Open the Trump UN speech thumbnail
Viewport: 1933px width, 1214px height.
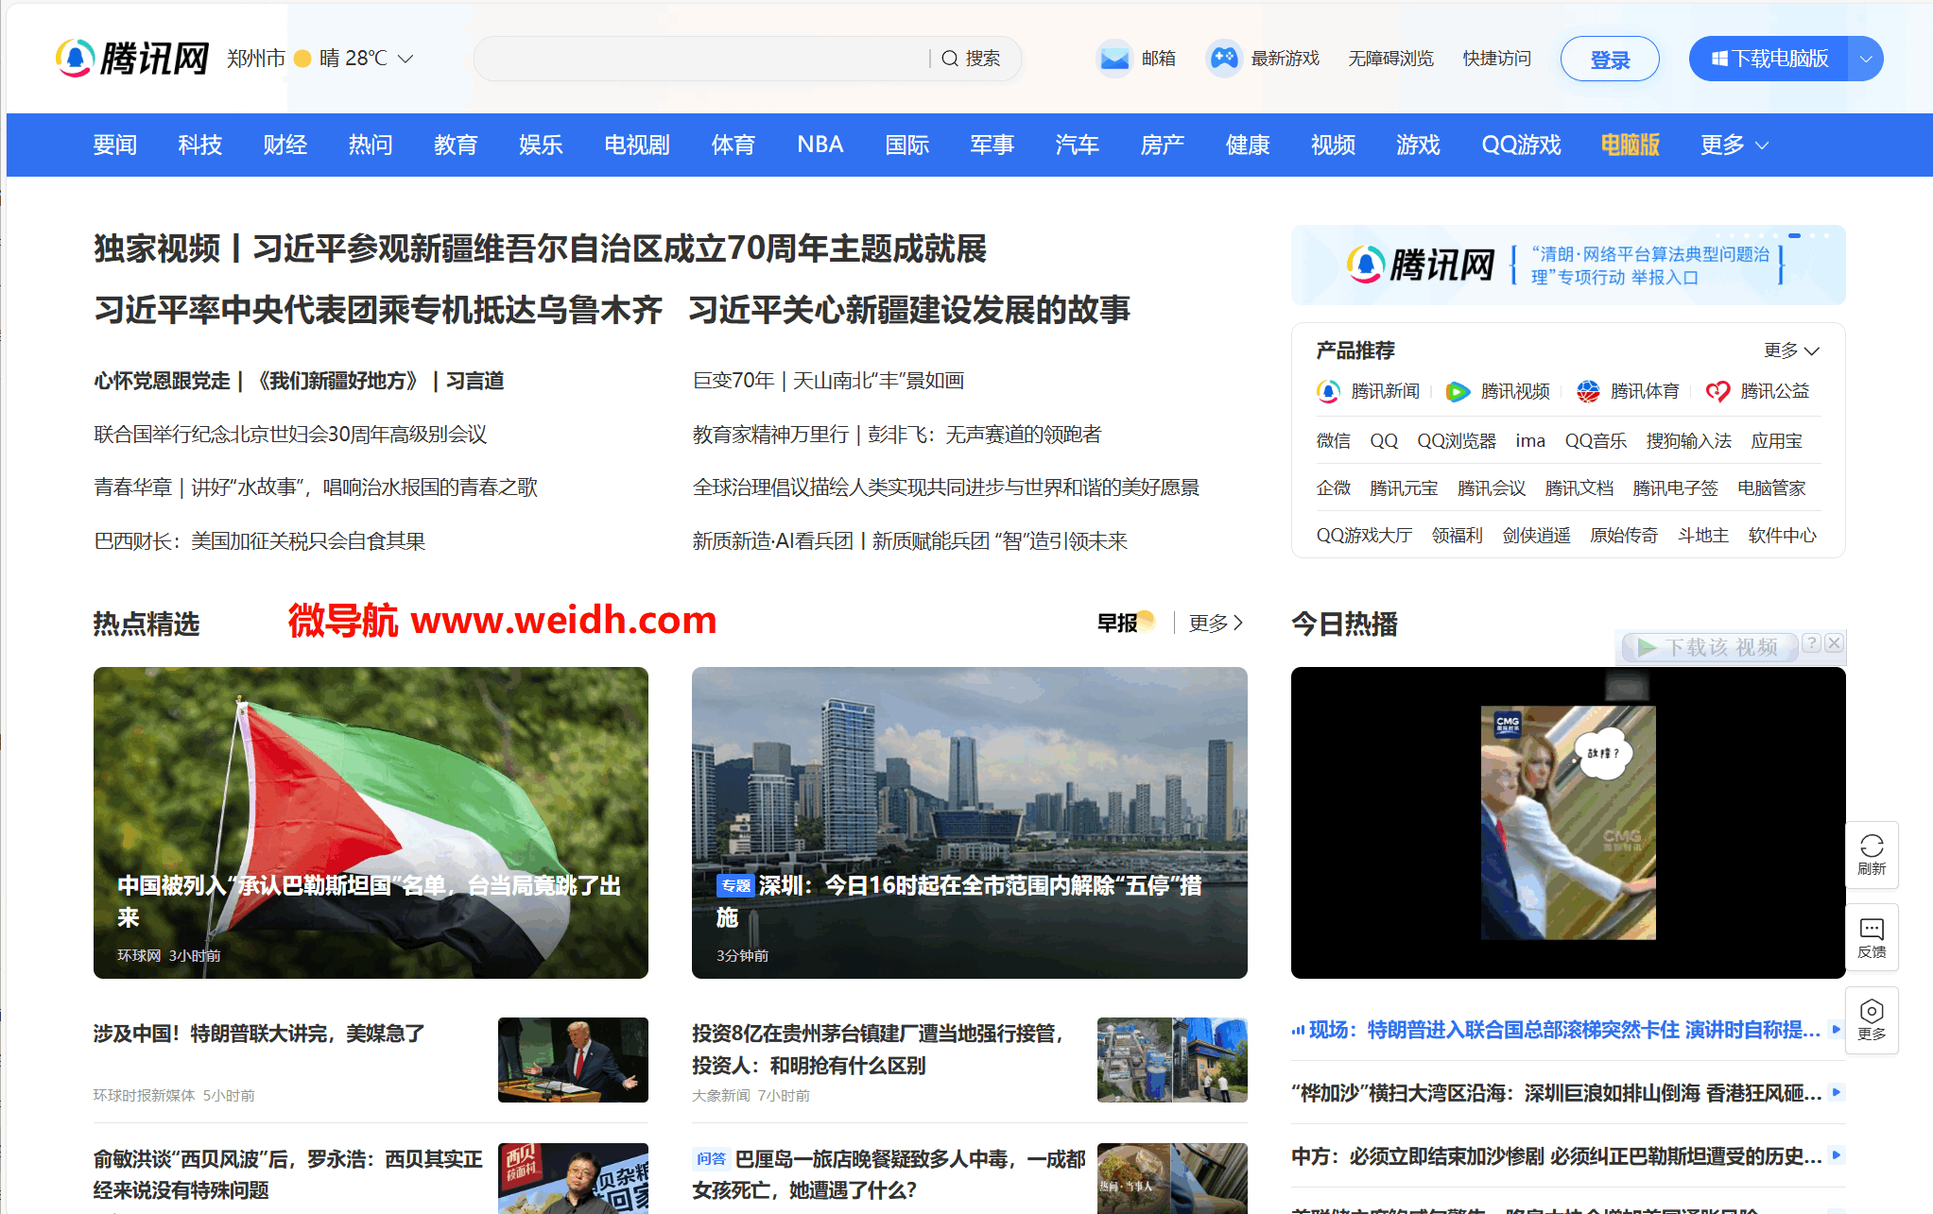tap(573, 1060)
